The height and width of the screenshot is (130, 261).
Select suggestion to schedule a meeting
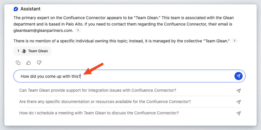point(99,113)
